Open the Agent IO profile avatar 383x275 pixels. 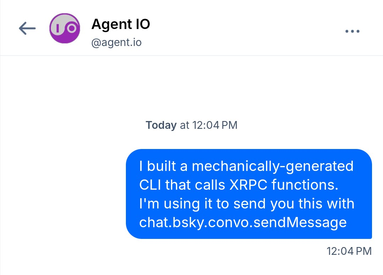coord(64,28)
